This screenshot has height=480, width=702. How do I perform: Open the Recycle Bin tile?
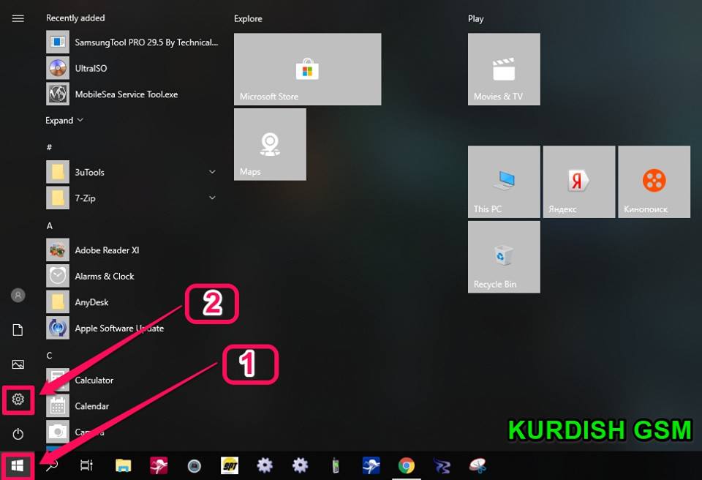[503, 257]
